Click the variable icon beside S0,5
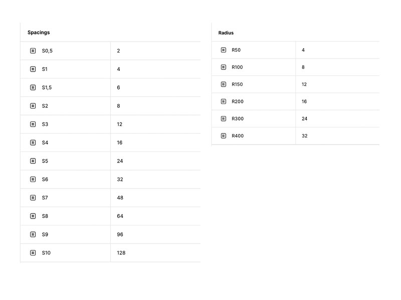Viewport: 401px width, 300px height. (x=33, y=50)
